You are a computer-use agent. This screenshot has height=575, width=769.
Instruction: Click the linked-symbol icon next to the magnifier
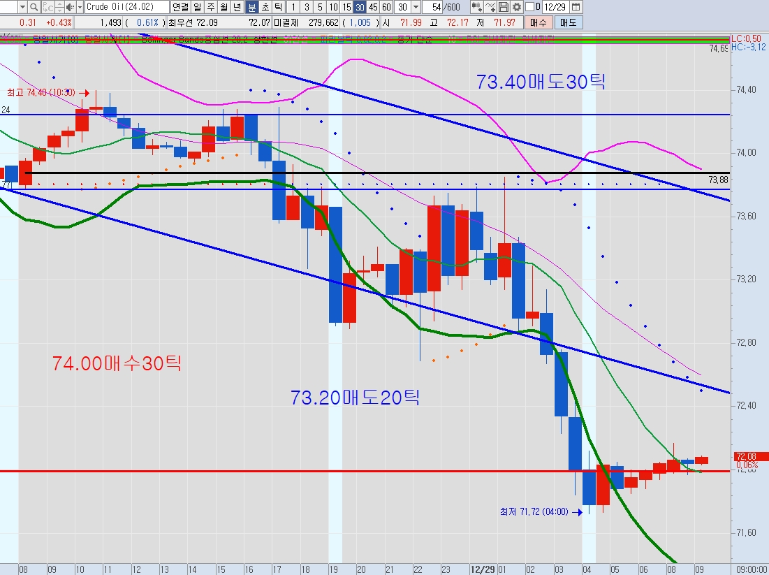[47, 7]
